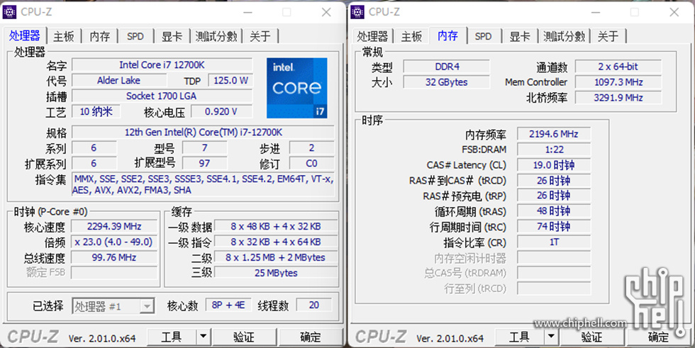Click the name field Intel Core i7 12700K
Screen dimensions: 695x348
(162, 65)
